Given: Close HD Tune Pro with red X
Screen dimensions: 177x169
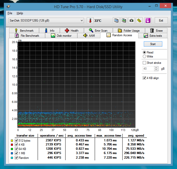Looking at the screenshot, I should [165, 6].
